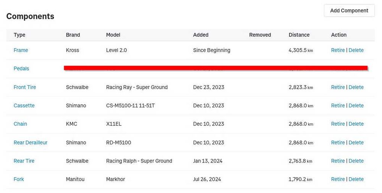The width and height of the screenshot is (382, 193).
Task: Open the Rear Tire component link
Action: (x=24, y=161)
